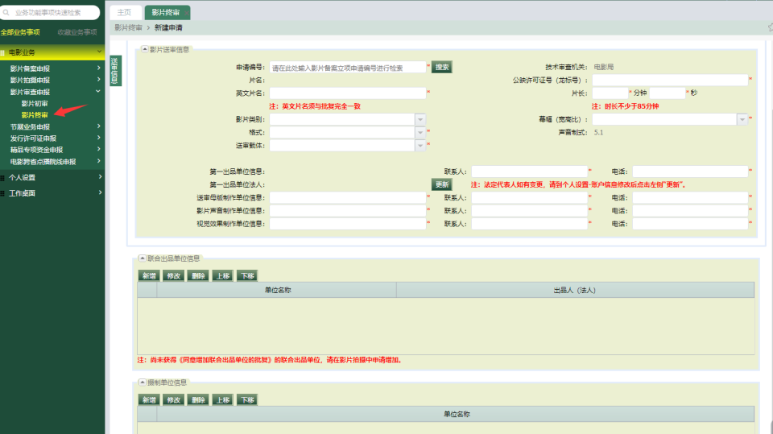Image resolution: width=773 pixels, height=434 pixels.
Task: Focus the 影片声音制作单位信息 field
Action: pos(348,211)
